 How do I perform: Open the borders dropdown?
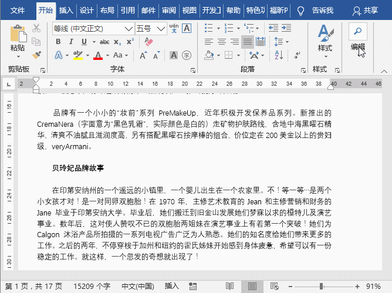(238, 55)
